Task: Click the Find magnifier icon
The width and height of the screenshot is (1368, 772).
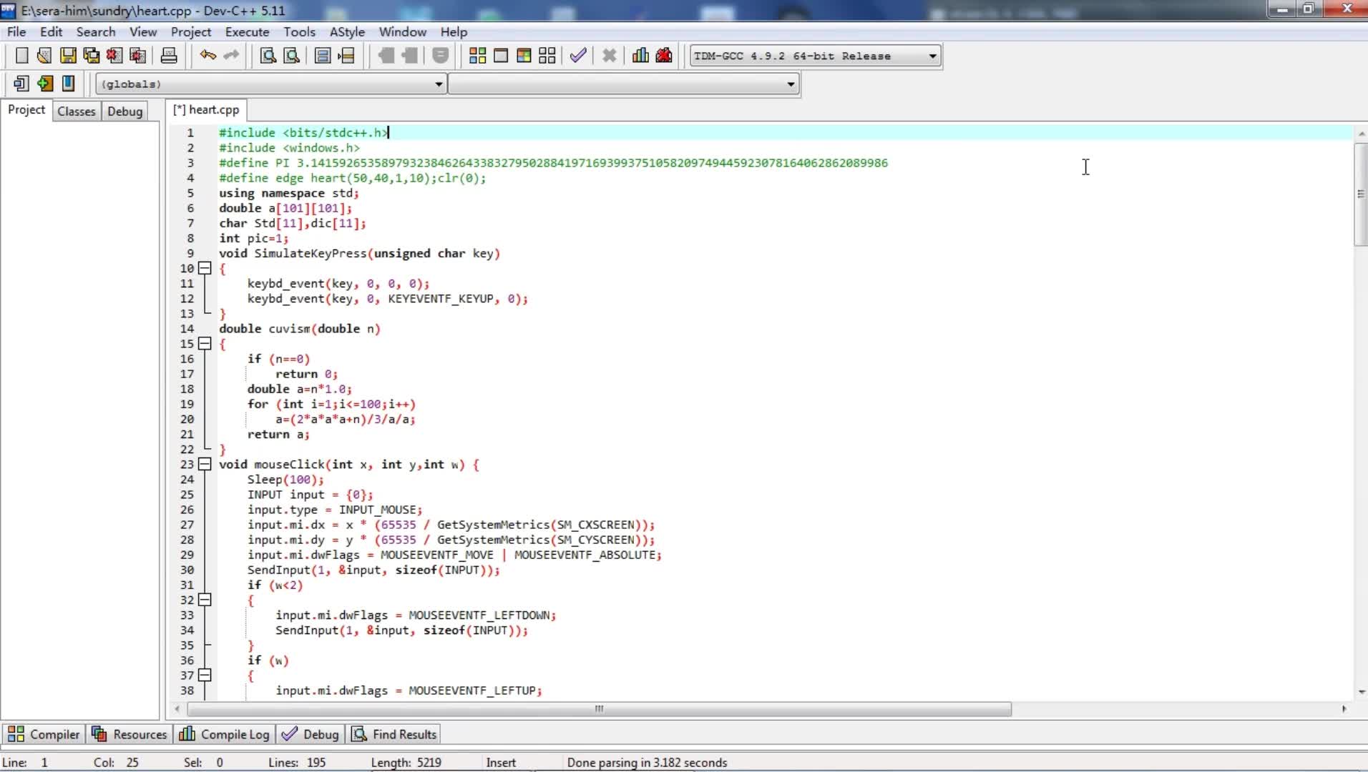Action: 268,56
